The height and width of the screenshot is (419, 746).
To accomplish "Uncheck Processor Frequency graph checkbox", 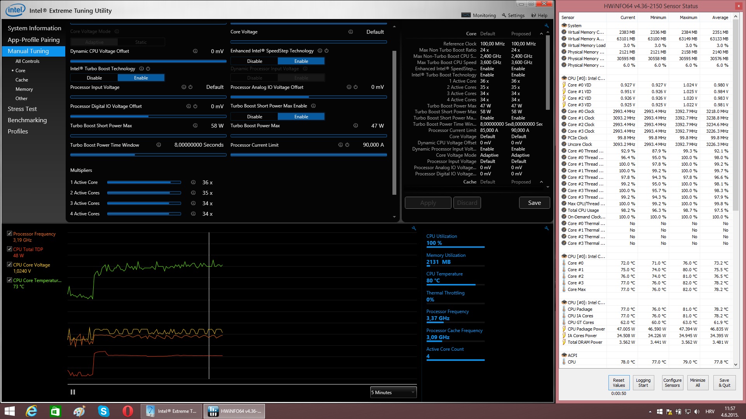I will (x=10, y=234).
